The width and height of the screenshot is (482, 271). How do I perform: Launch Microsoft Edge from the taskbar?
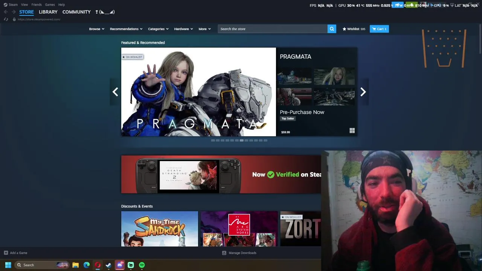(87, 265)
